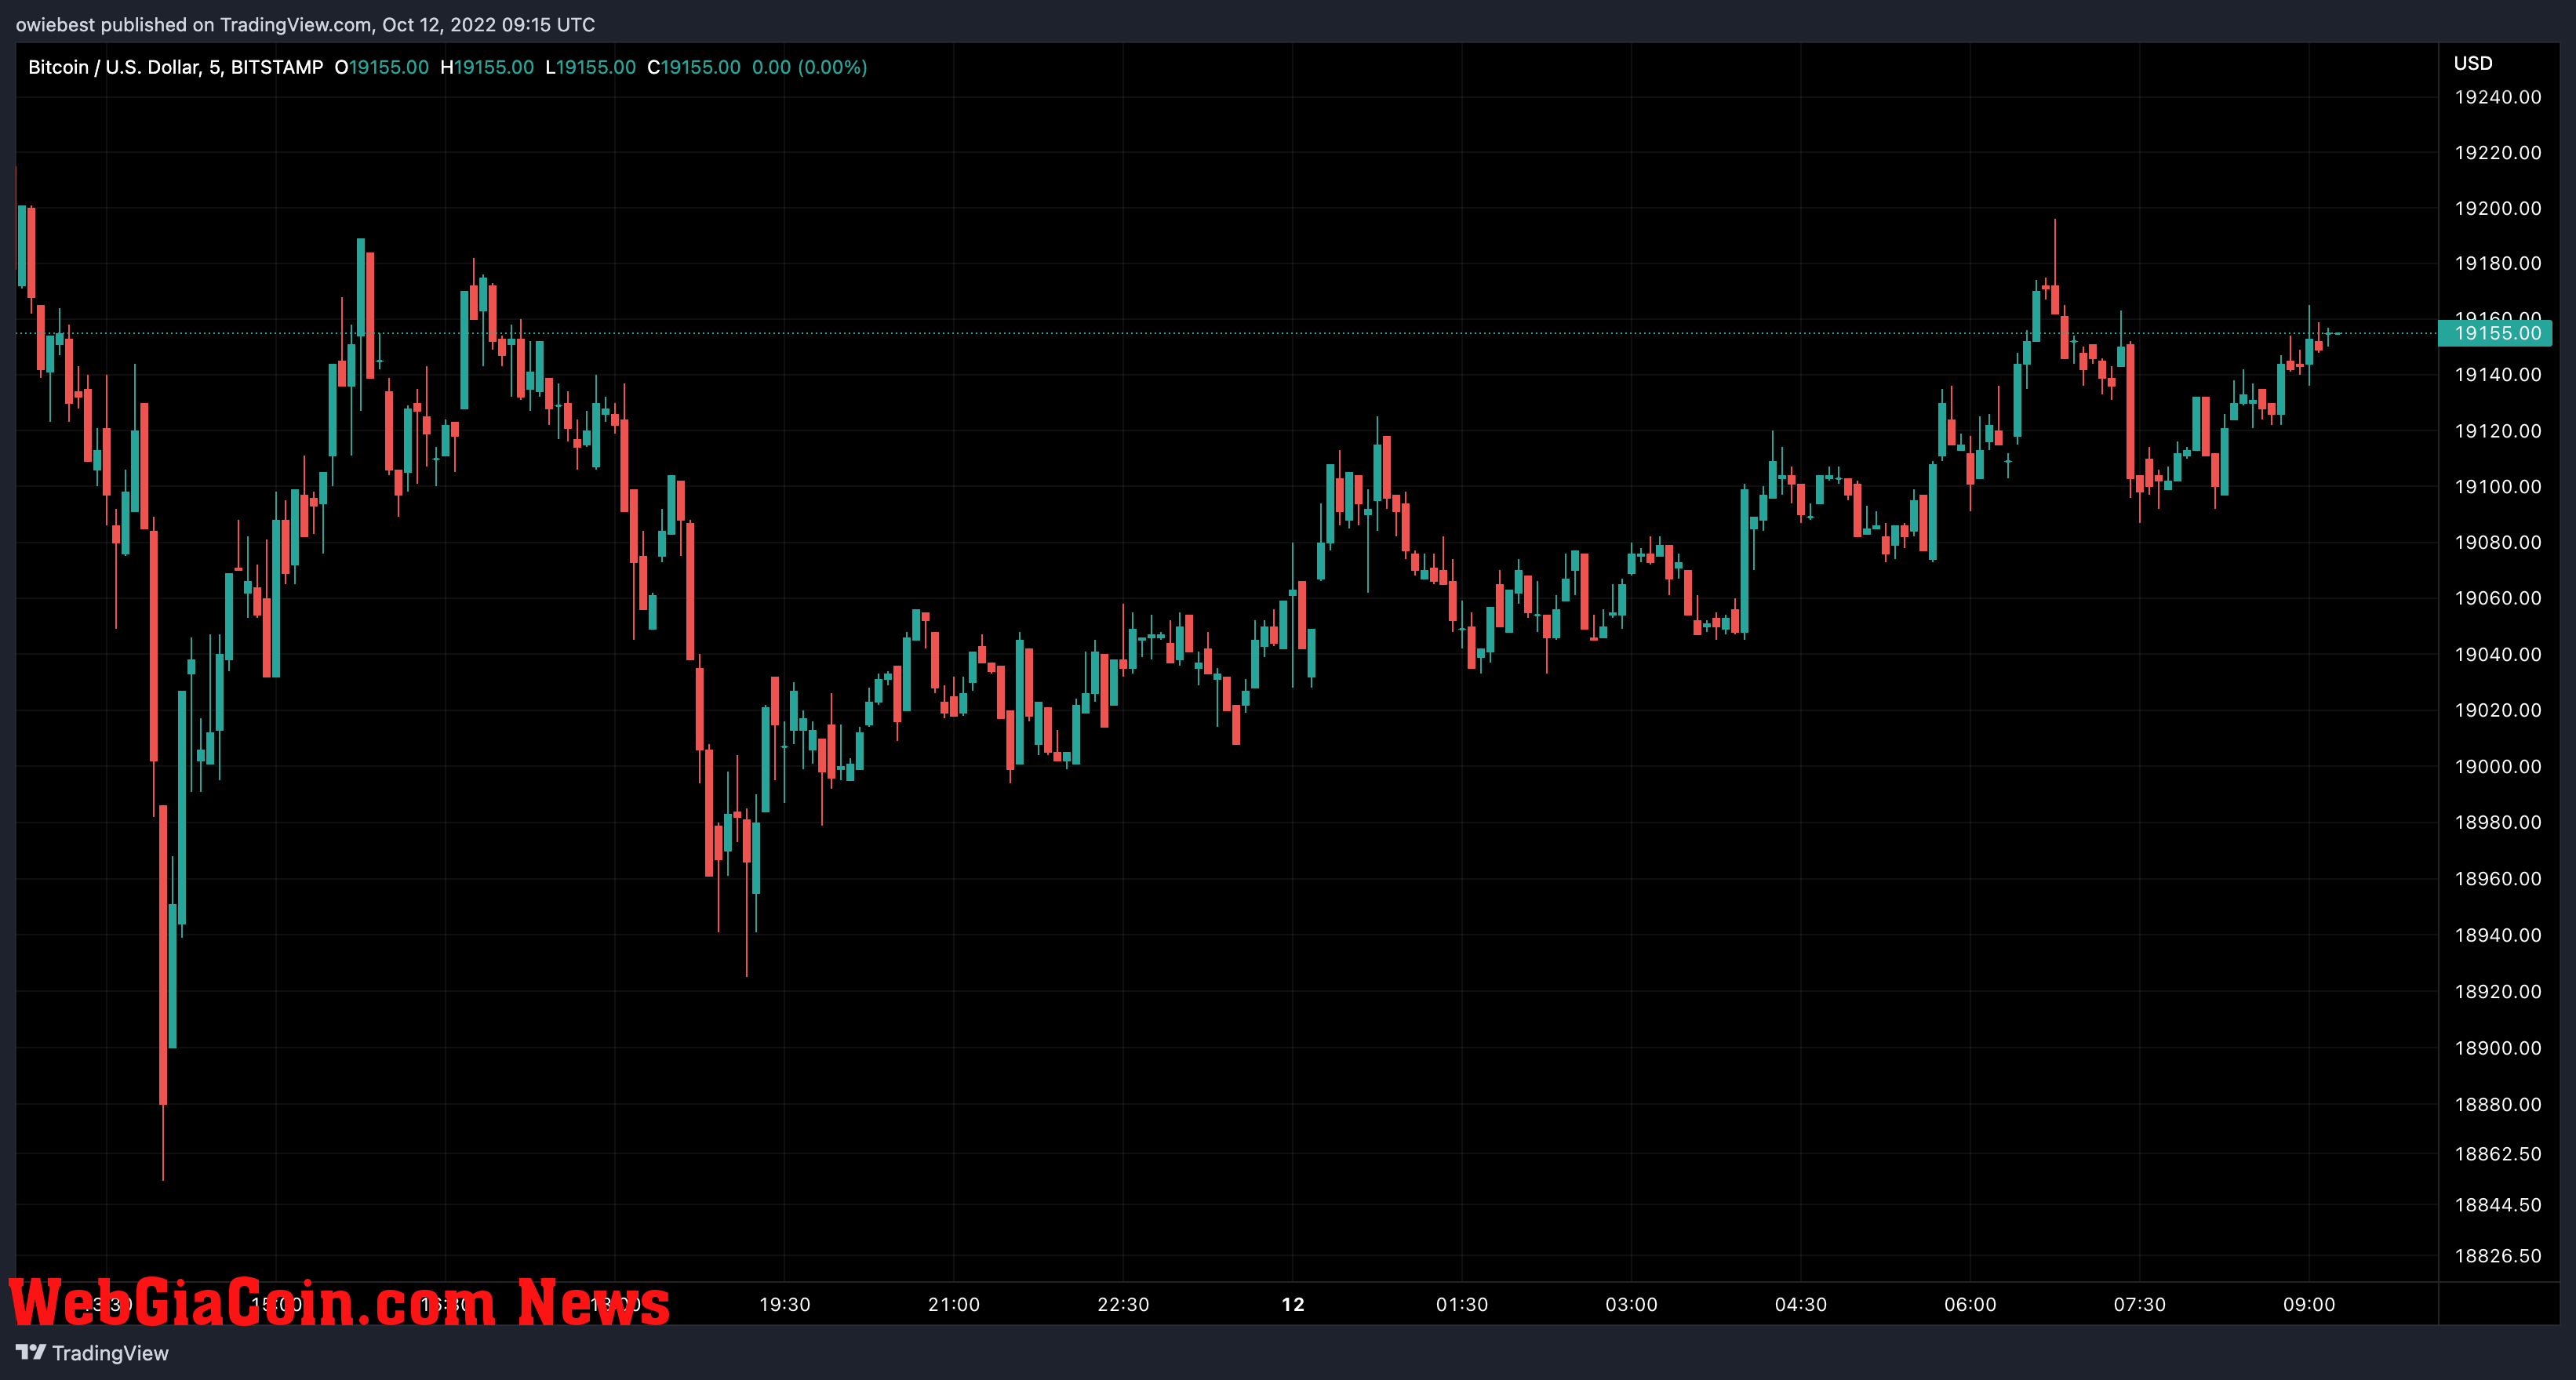Click the 18940.00 price axis label

pos(2497,935)
